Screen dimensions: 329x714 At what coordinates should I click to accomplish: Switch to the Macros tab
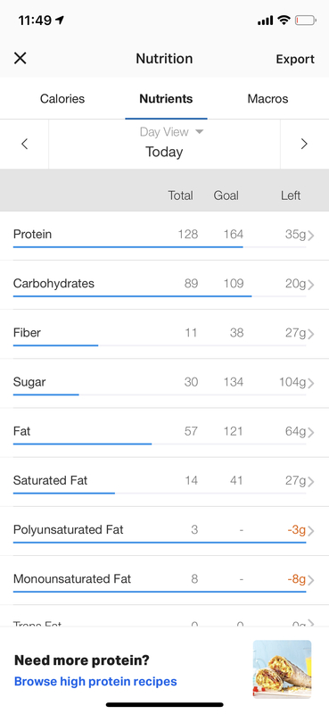point(267,99)
